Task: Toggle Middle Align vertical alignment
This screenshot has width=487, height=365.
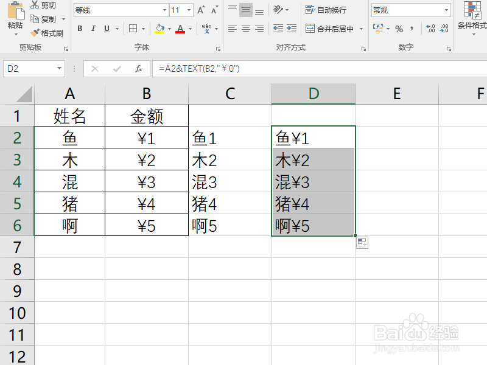Action: click(x=246, y=10)
